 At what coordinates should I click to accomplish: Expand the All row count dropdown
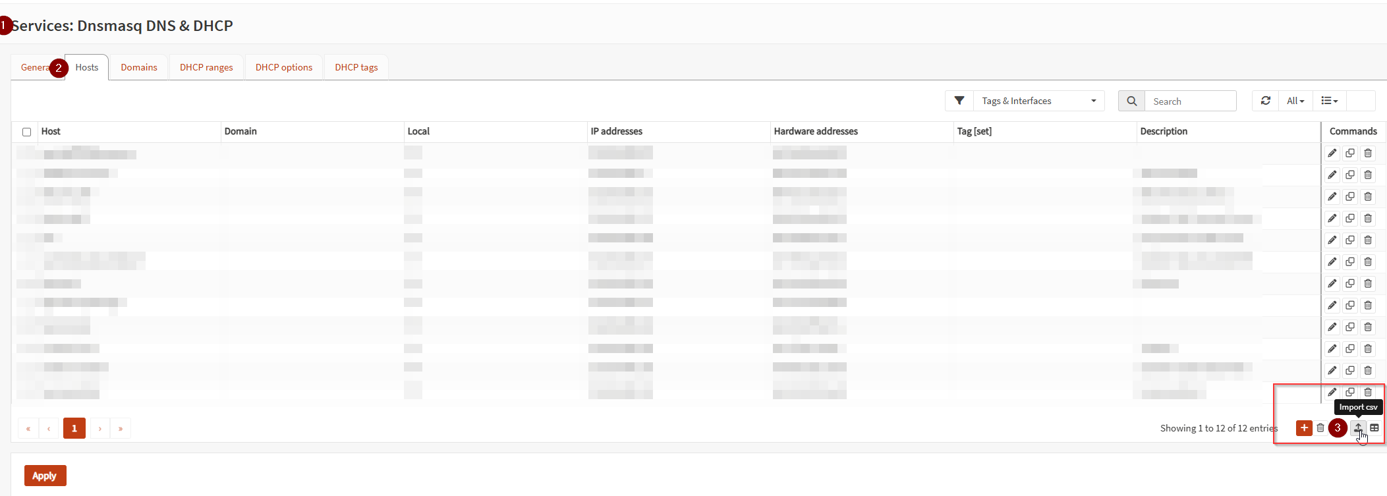click(x=1295, y=101)
